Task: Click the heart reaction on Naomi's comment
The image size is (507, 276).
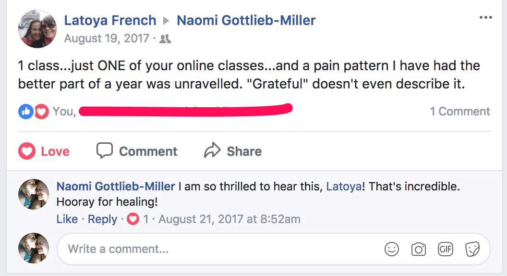Action: pos(133,219)
